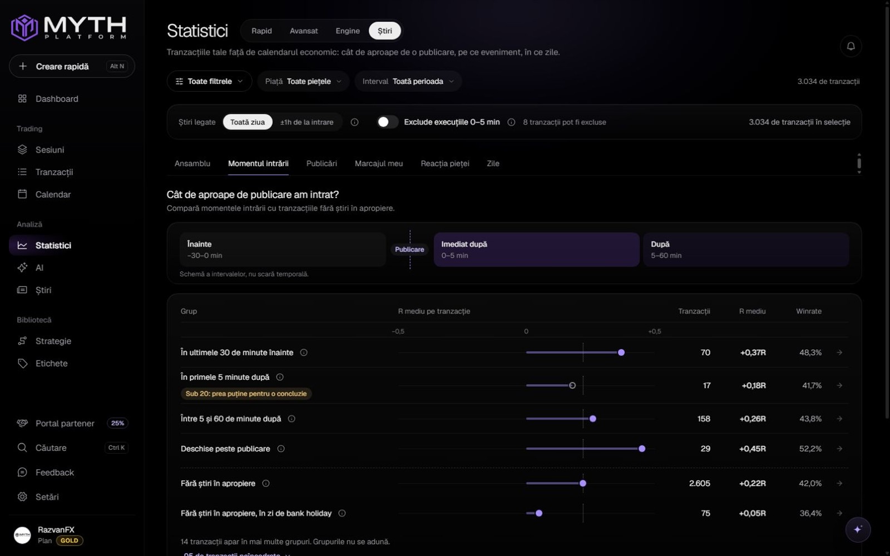890x556 pixels.
Task: Switch statistics mode to Engine
Action: coord(348,31)
